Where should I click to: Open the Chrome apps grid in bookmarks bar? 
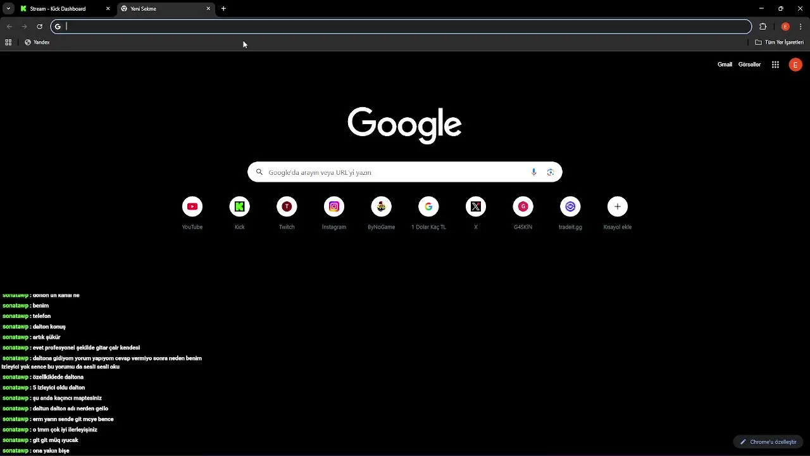(x=8, y=42)
